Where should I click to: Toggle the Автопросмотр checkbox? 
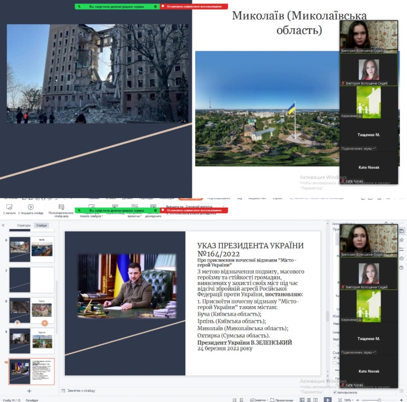pos(335,392)
